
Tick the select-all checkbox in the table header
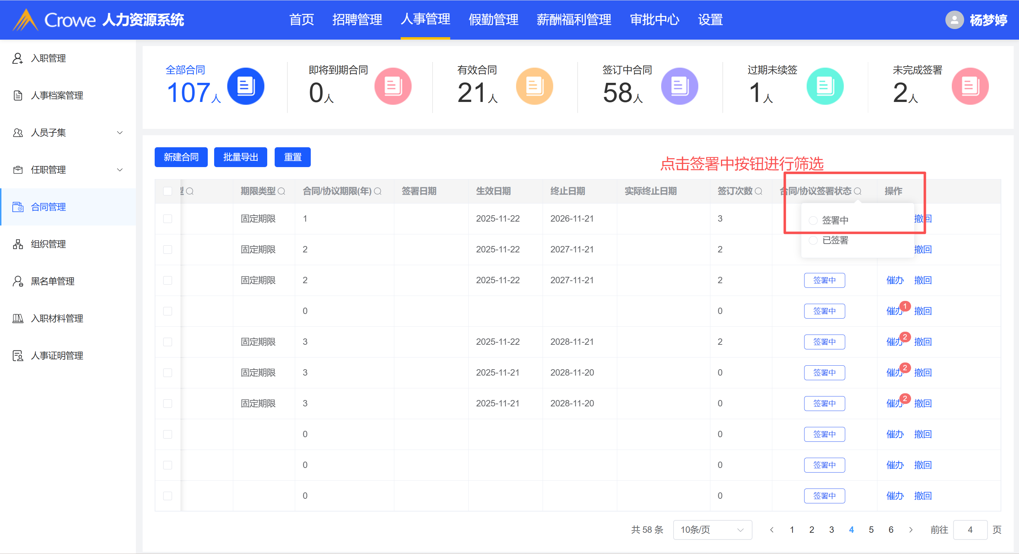pos(168,192)
